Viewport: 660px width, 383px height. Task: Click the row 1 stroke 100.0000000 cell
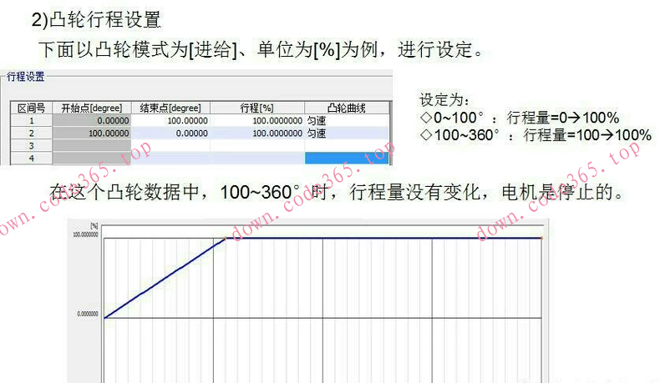(256, 121)
